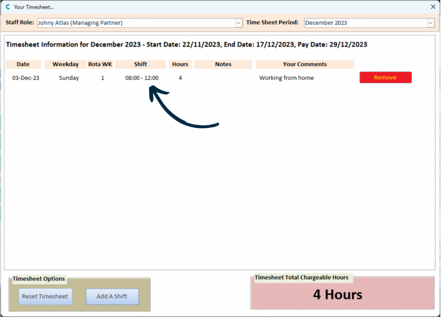Remove the 03-Dec-23 shift entry
The width and height of the screenshot is (441, 318).
click(x=385, y=78)
